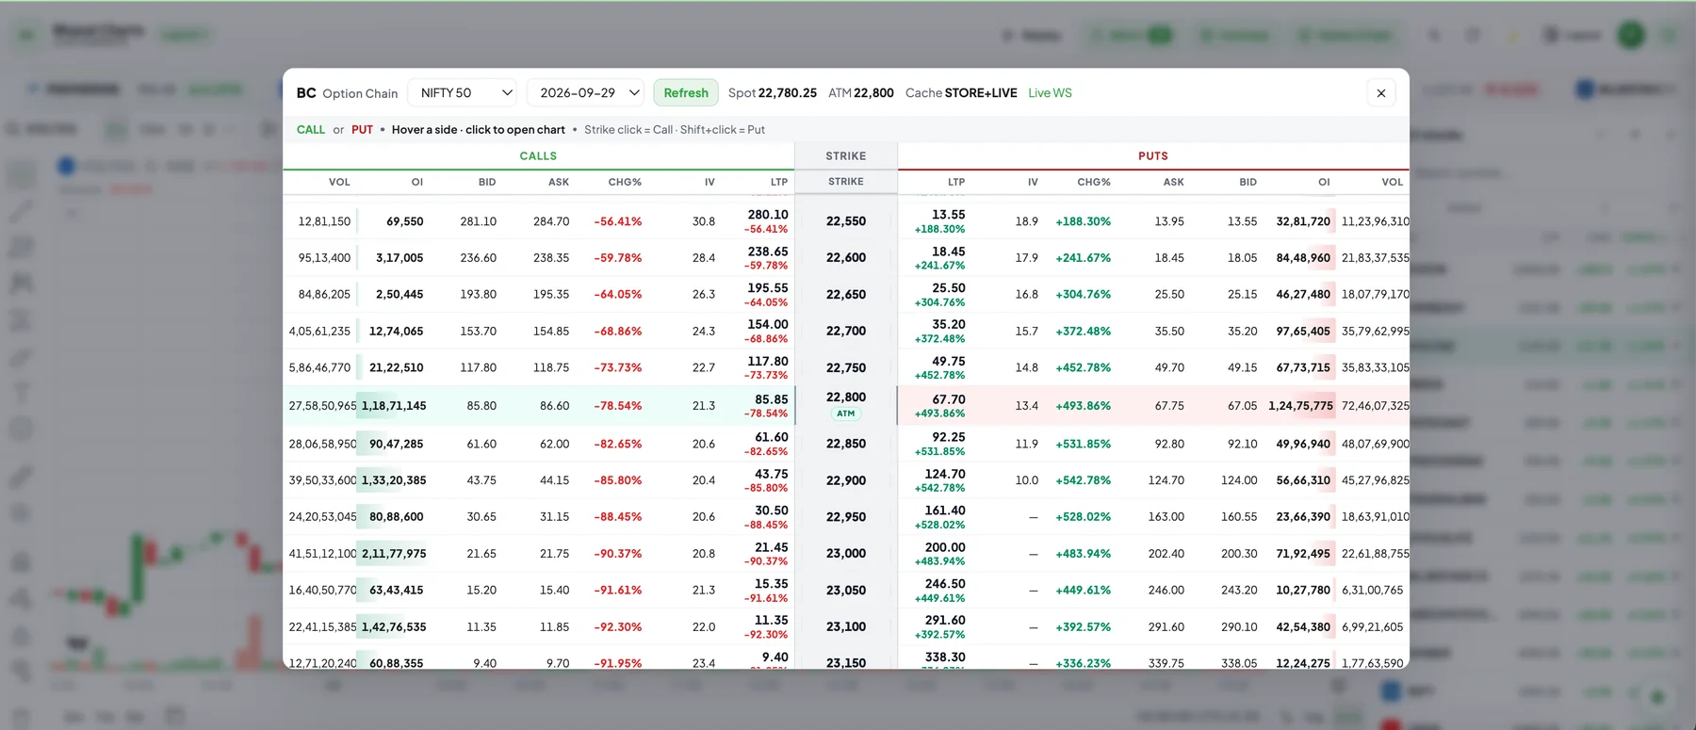
Task: Click put OI value 1,24,75,775
Action: [x=1300, y=406]
